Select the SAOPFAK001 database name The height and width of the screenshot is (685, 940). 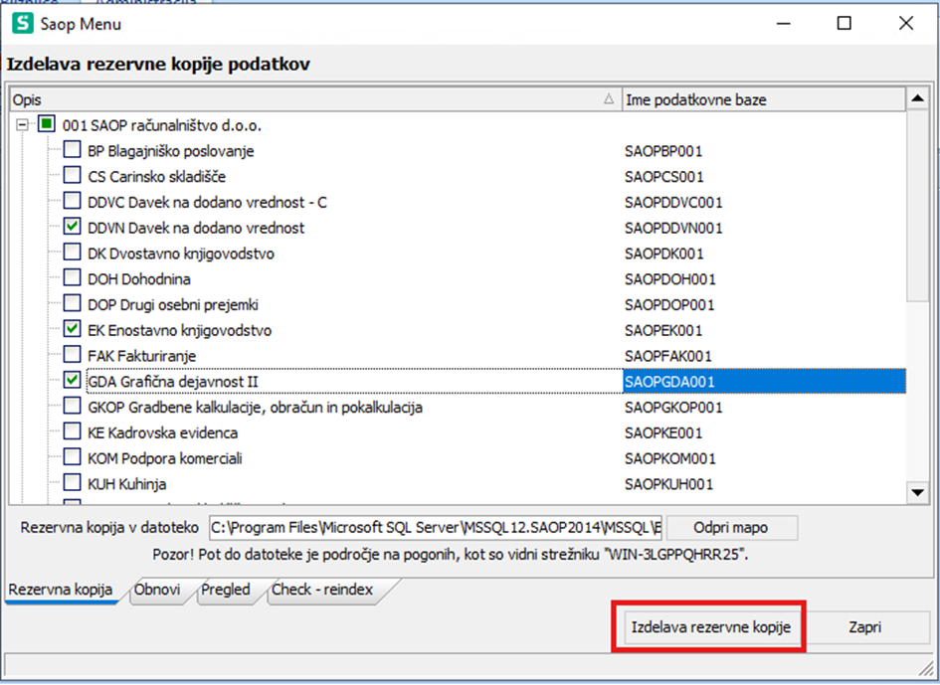point(668,356)
